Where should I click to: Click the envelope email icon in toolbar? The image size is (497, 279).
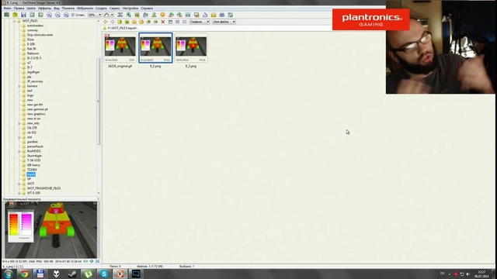pos(214,15)
